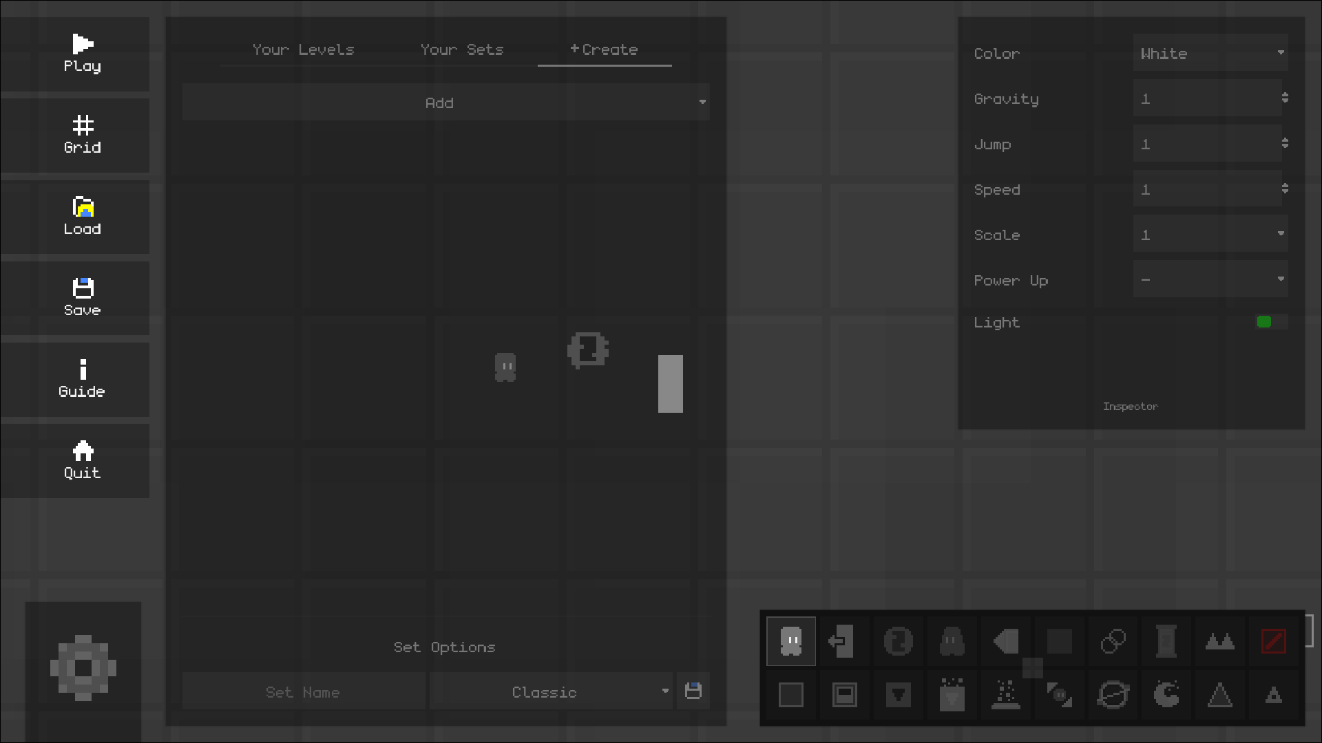Click the Save button in sidebar

75,298
